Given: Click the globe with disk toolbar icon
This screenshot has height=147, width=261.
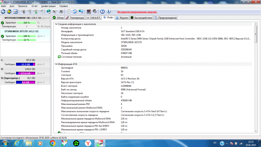Looking at the screenshot, I should (49, 11).
